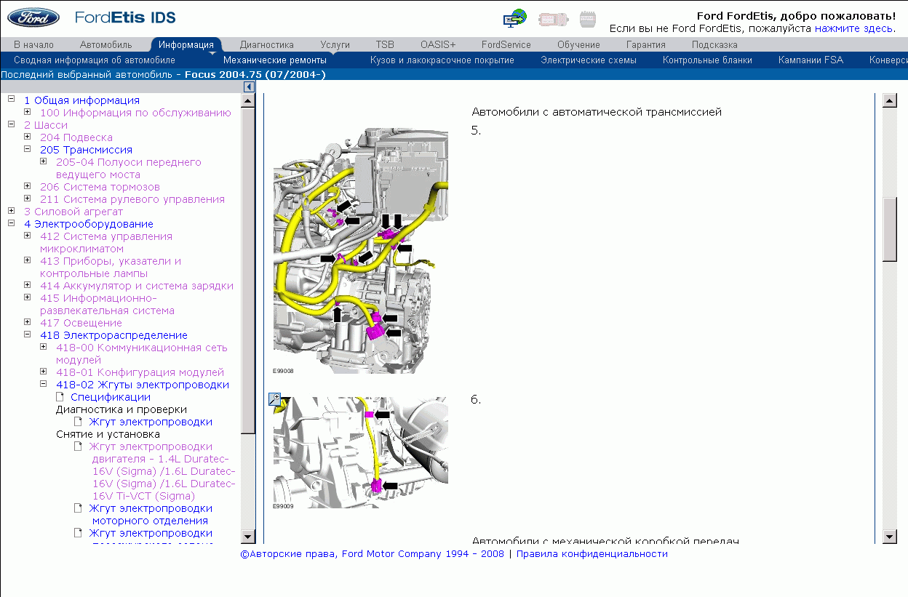Collapse the left navigation panel arrow

coord(248,87)
